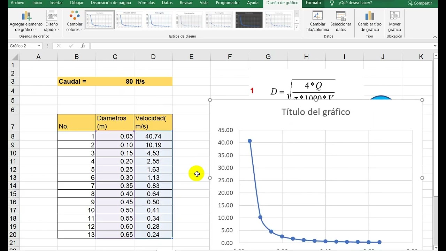The image size is (446, 251).
Task: Click the confirm formula check icon
Action: pos(71,46)
